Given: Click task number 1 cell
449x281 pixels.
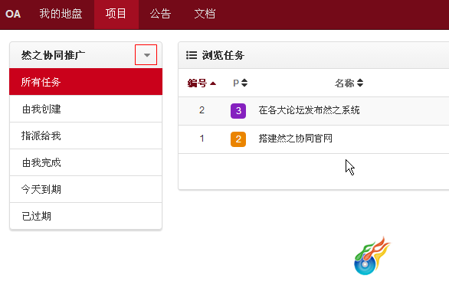Looking at the screenshot, I should pos(202,139).
